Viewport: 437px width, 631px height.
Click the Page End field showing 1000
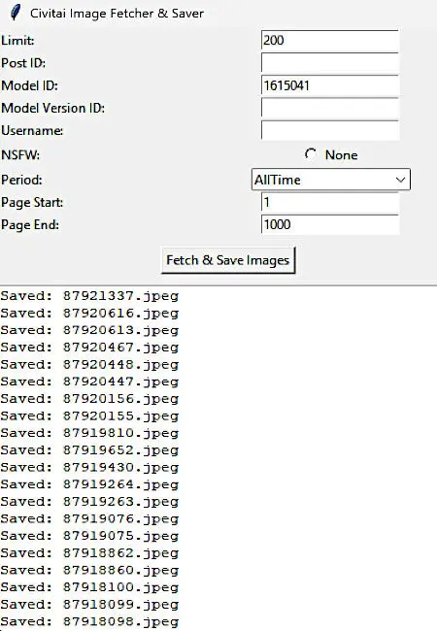tap(330, 224)
